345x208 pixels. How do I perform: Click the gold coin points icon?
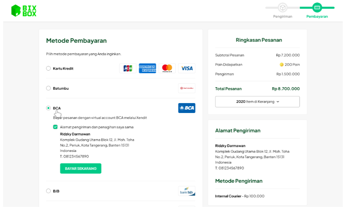pyautogui.click(x=282, y=65)
